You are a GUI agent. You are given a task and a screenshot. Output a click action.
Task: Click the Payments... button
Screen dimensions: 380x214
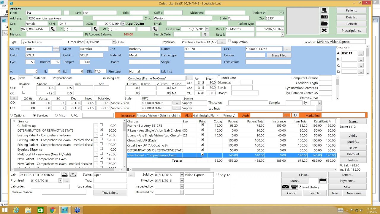(347, 181)
